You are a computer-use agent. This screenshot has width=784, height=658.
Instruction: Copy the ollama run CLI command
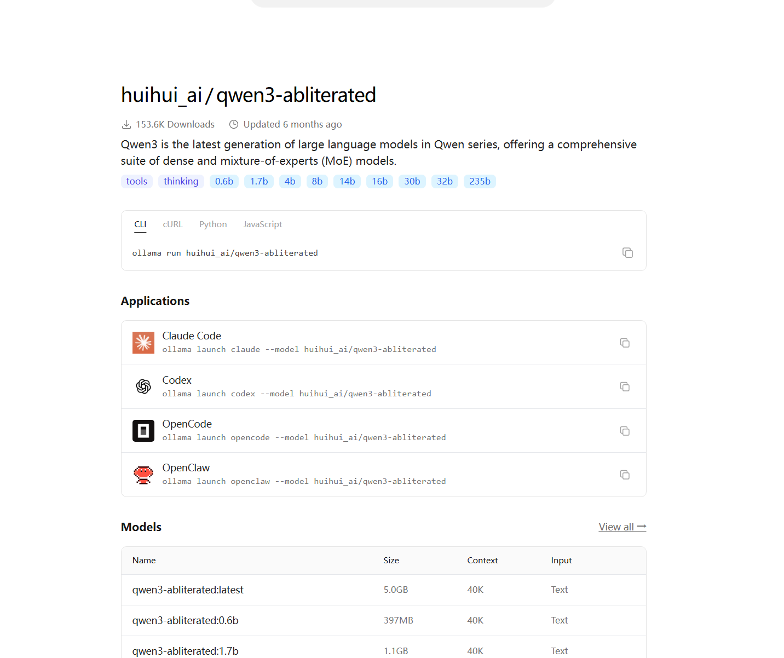coord(627,252)
